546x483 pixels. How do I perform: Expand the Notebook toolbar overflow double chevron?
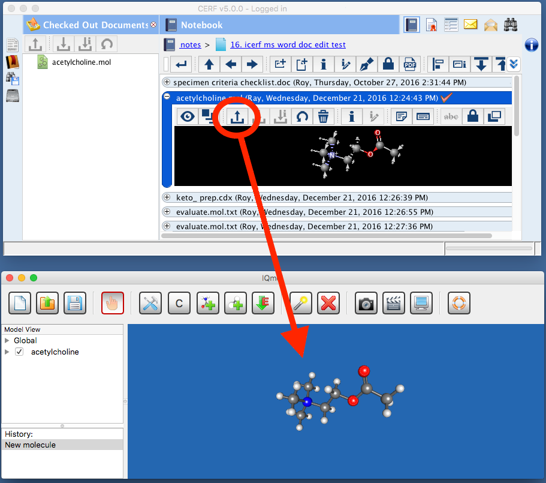pyautogui.click(x=514, y=64)
